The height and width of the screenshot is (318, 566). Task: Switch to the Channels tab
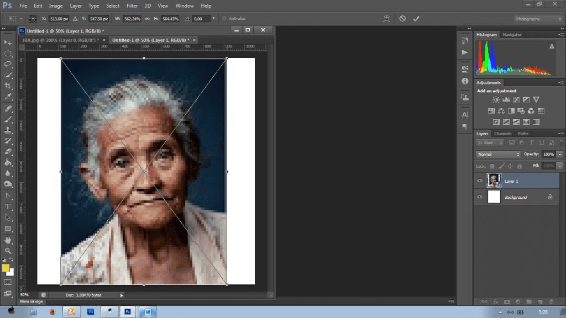point(502,134)
